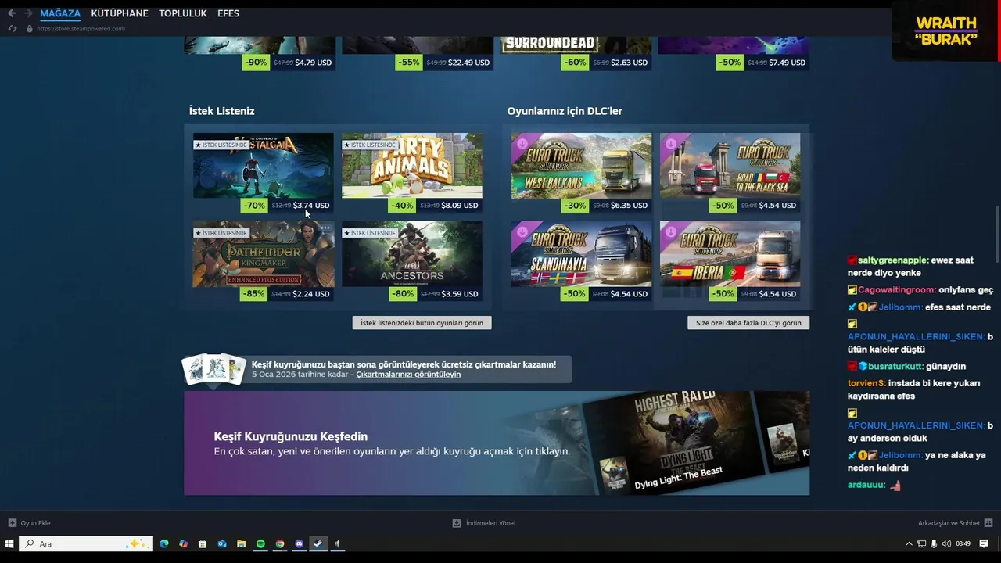Click Size özel daha fazla DLC'yi görün
The width and height of the screenshot is (1001, 563).
(748, 322)
